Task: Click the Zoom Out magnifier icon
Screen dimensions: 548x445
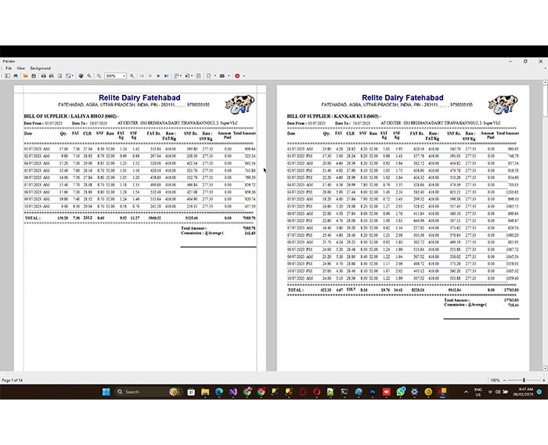Action: coord(98,76)
